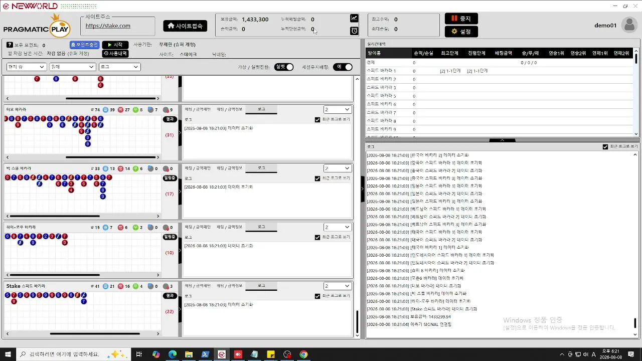Viewport: 642px width, 361px height.
Task: Select 로그 tab in Stake 스피드 바카라 panel
Action: click(x=261, y=285)
